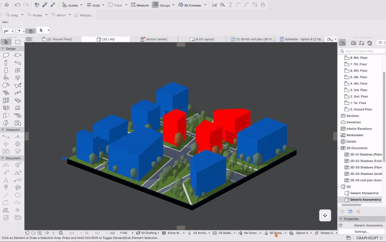Select the Window tool
Screen dimensions: 386x242
17,70
